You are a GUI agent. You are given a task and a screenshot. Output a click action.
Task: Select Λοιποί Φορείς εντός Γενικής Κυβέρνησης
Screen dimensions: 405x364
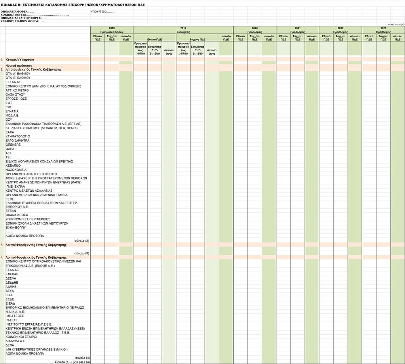pyautogui.click(x=36, y=245)
